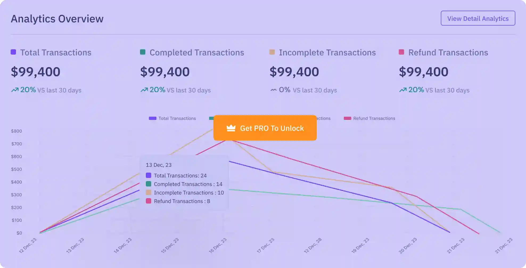Screen dimensions: 526x268
Task: Click the $99,400 Total Transactions value
Action: [x=36, y=72]
